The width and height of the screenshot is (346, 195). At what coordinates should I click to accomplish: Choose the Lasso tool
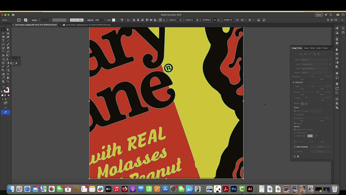(8, 33)
